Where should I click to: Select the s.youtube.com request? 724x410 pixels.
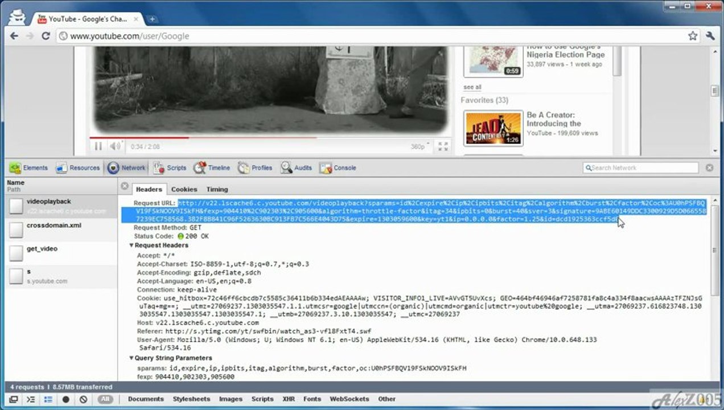pos(61,276)
